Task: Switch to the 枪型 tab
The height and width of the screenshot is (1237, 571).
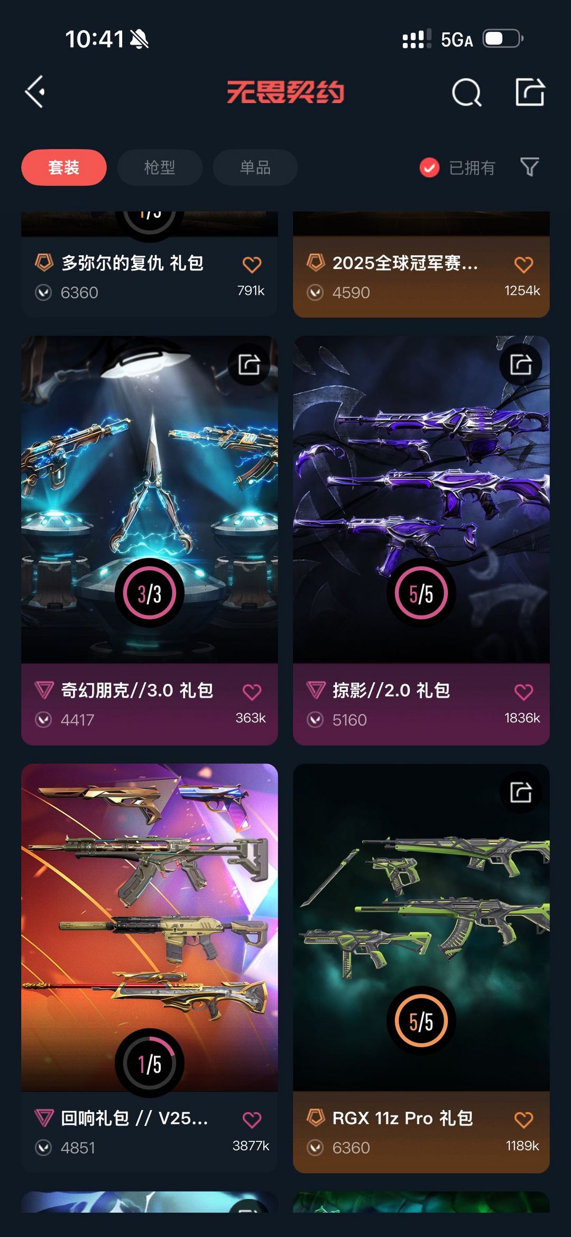Action: click(160, 168)
